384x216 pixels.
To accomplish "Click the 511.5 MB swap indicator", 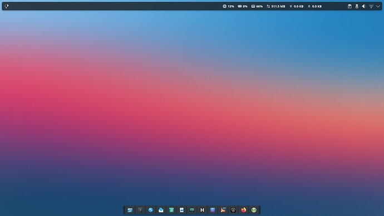I will tap(275, 6).
